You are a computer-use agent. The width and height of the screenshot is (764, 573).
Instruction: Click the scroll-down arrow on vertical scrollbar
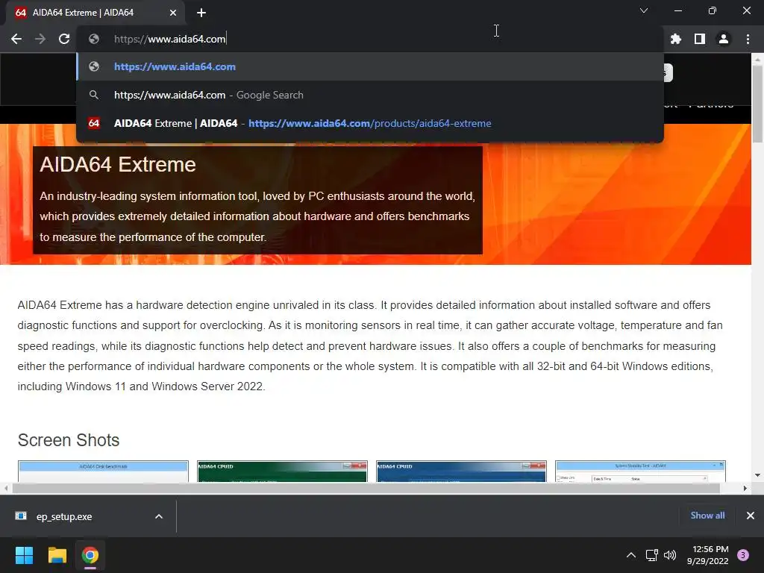coord(757,475)
